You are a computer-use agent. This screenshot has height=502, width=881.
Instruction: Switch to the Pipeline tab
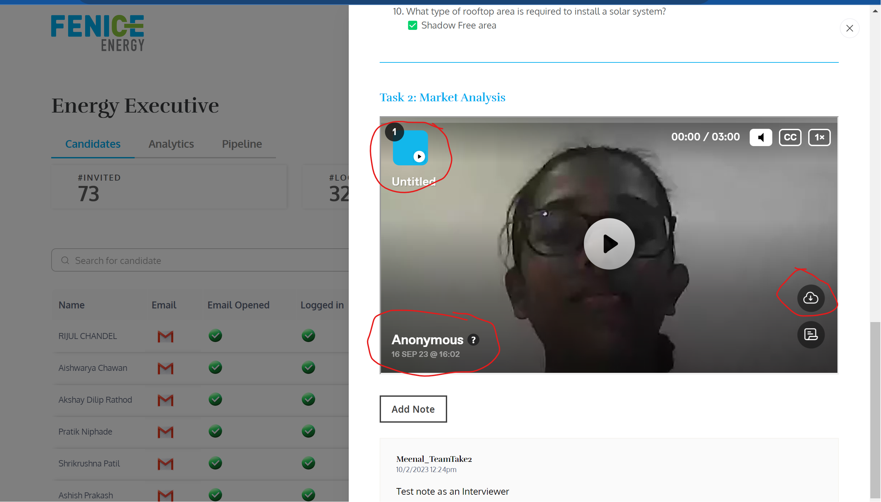pos(242,144)
